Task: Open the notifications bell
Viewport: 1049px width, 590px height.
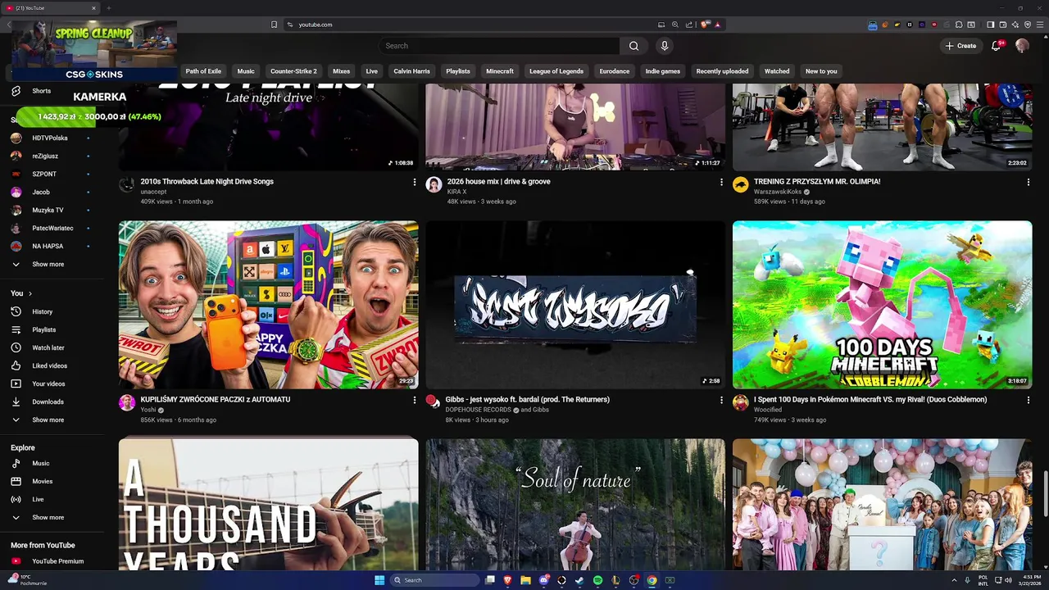Action: tap(997, 46)
